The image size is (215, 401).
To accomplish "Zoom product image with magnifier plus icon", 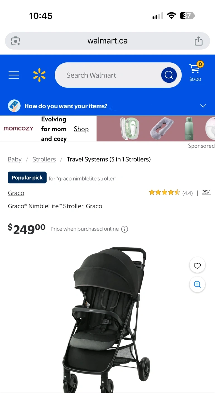I will pyautogui.click(x=197, y=284).
